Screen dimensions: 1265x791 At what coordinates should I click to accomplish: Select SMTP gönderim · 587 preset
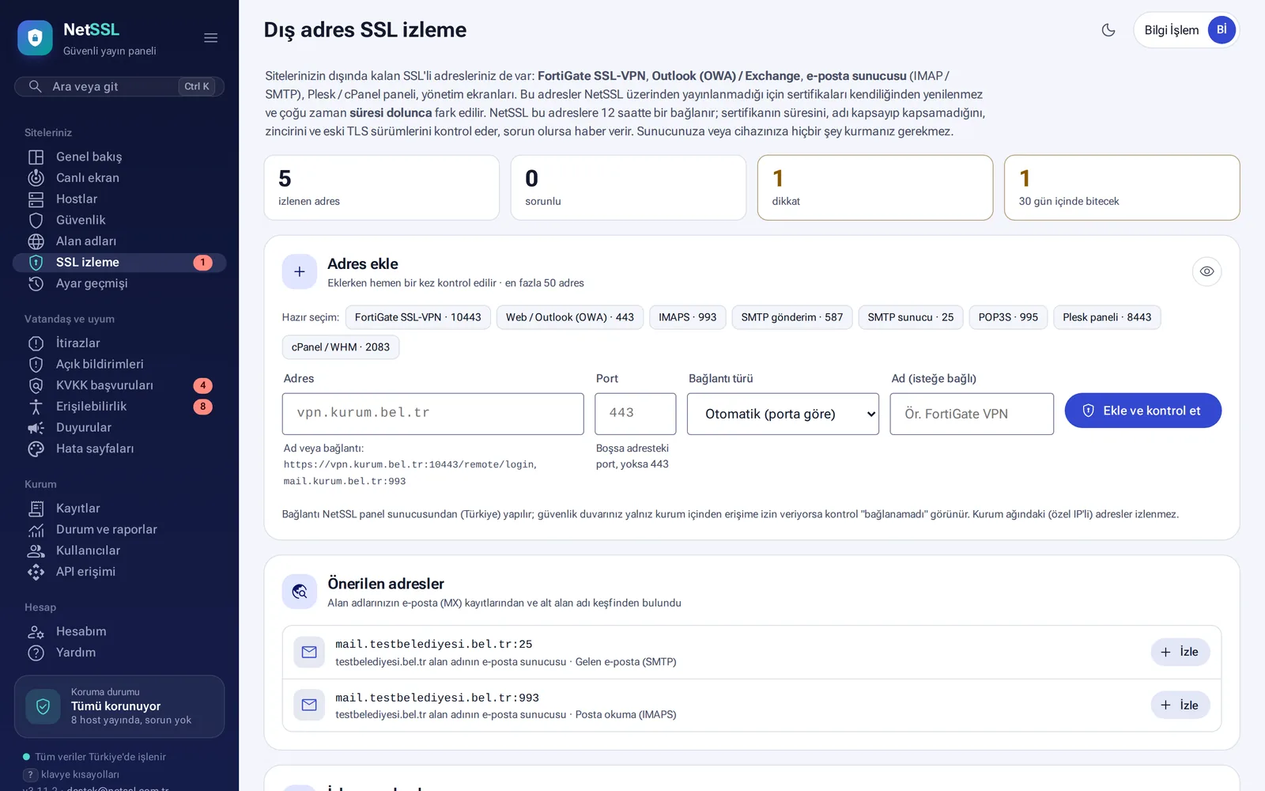point(792,317)
